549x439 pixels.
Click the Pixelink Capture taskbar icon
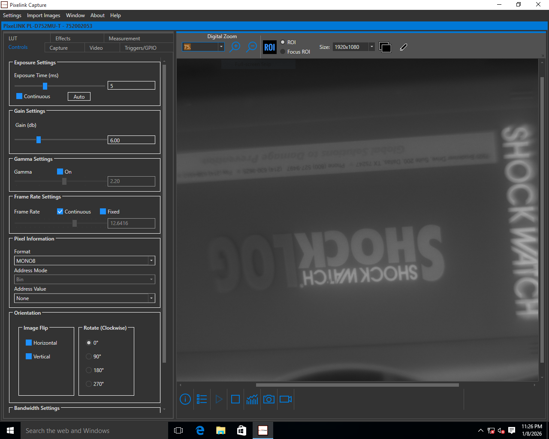point(263,430)
